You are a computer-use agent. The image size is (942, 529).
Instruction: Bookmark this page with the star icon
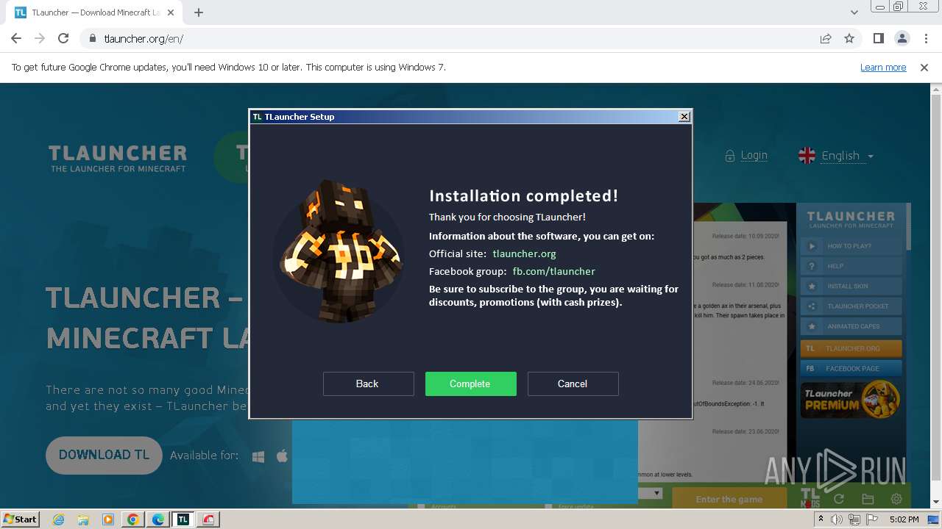(849, 38)
